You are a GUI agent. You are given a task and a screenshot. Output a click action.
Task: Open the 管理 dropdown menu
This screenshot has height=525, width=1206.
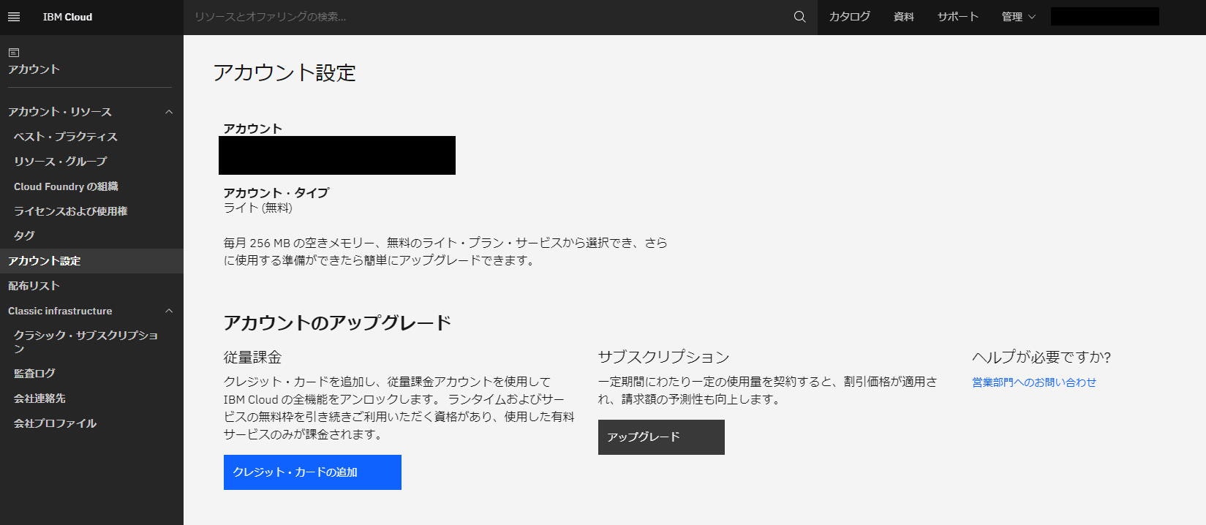[1019, 17]
